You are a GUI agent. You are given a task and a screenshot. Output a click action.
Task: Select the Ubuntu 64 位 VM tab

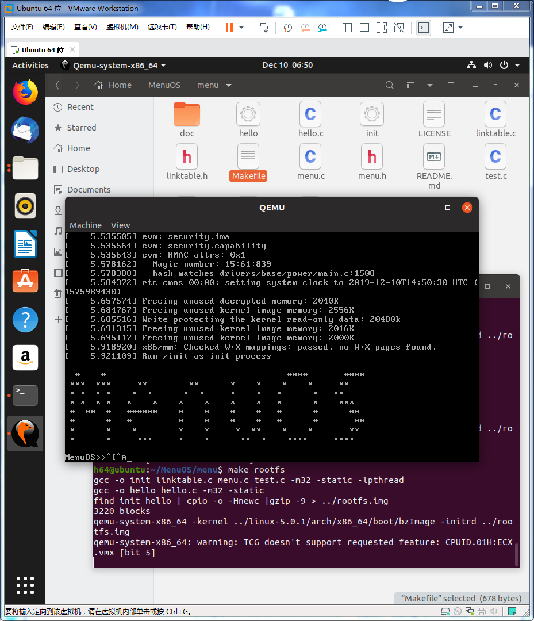click(43, 50)
